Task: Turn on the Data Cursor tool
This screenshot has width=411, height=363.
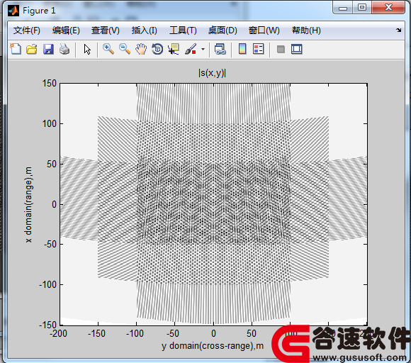Action: coord(174,49)
